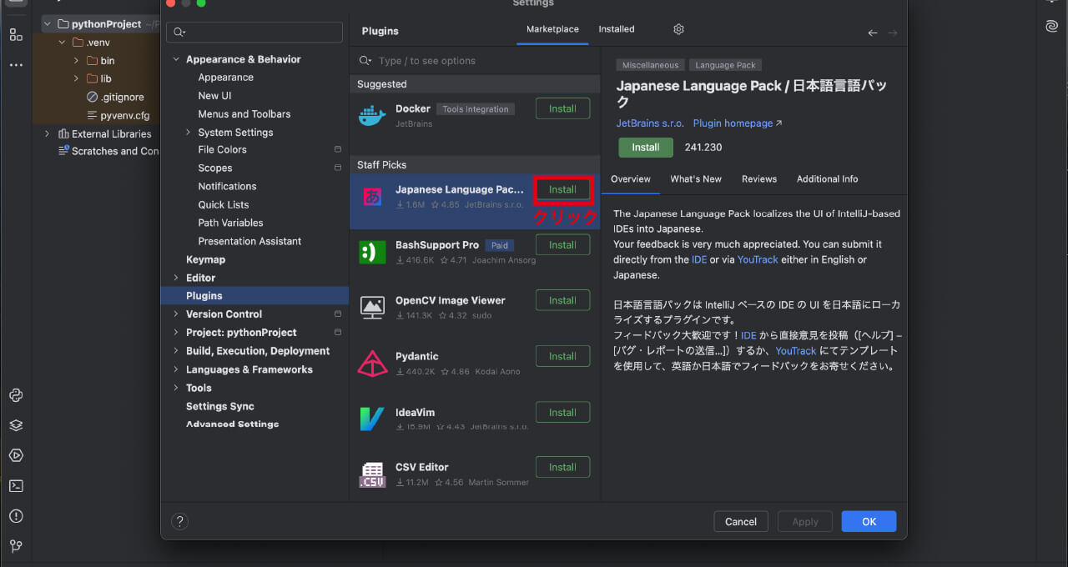Open the Problems tool window
The width and height of the screenshot is (1068, 567).
coord(15,516)
